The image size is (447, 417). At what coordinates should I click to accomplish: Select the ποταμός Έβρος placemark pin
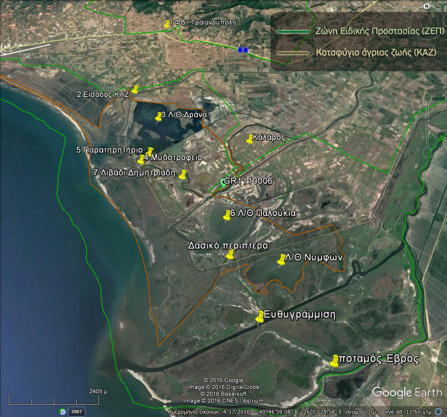(334, 361)
